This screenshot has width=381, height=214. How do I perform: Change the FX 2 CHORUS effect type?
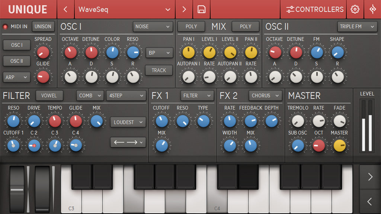tap(265, 95)
